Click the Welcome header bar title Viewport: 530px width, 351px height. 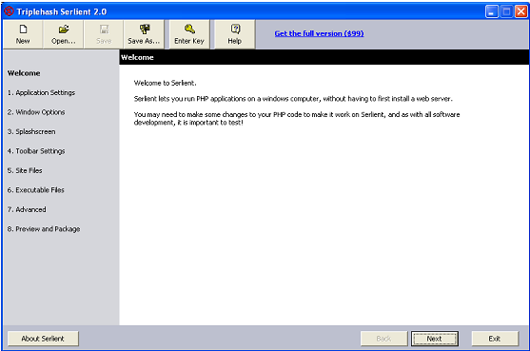(x=137, y=57)
